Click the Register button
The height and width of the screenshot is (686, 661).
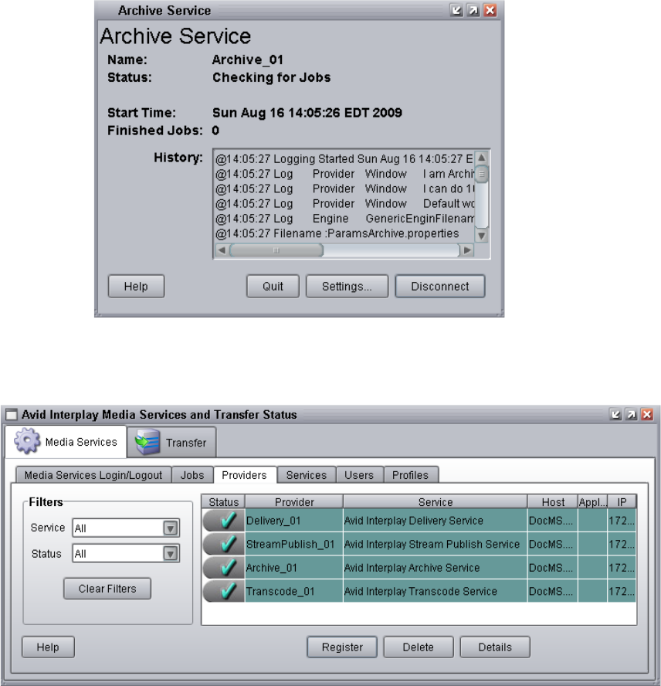pos(342,647)
